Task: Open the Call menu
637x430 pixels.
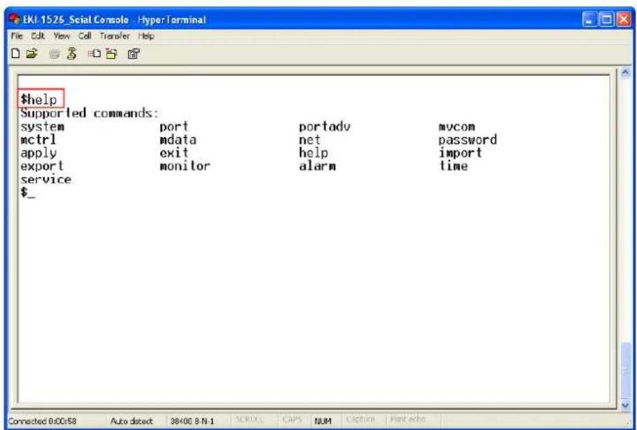Action: (x=85, y=36)
